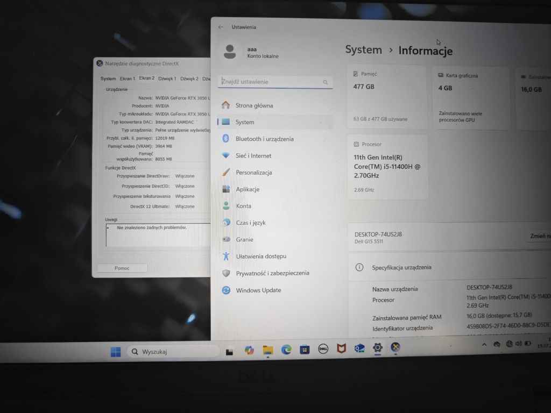The height and width of the screenshot is (413, 551).
Task: Click Pomoc button in DirectX tool
Action: pyautogui.click(x=122, y=268)
